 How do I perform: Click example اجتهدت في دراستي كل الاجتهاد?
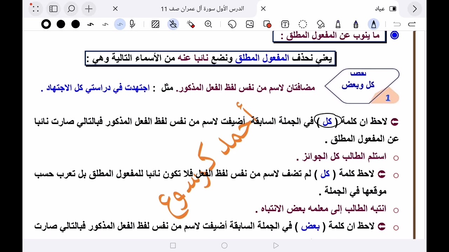pos(95,88)
